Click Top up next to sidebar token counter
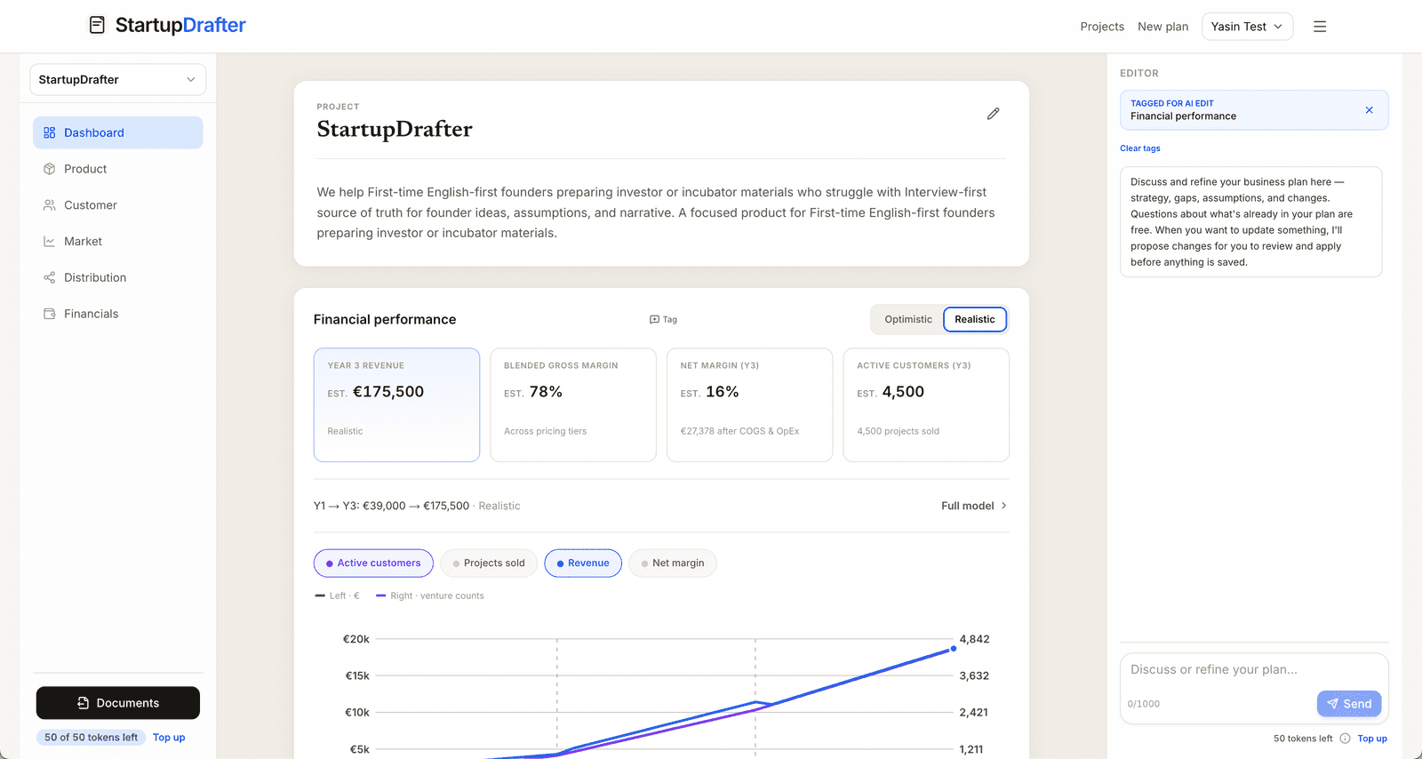Screen dimensions: 1422x759 pyautogui.click(x=169, y=738)
